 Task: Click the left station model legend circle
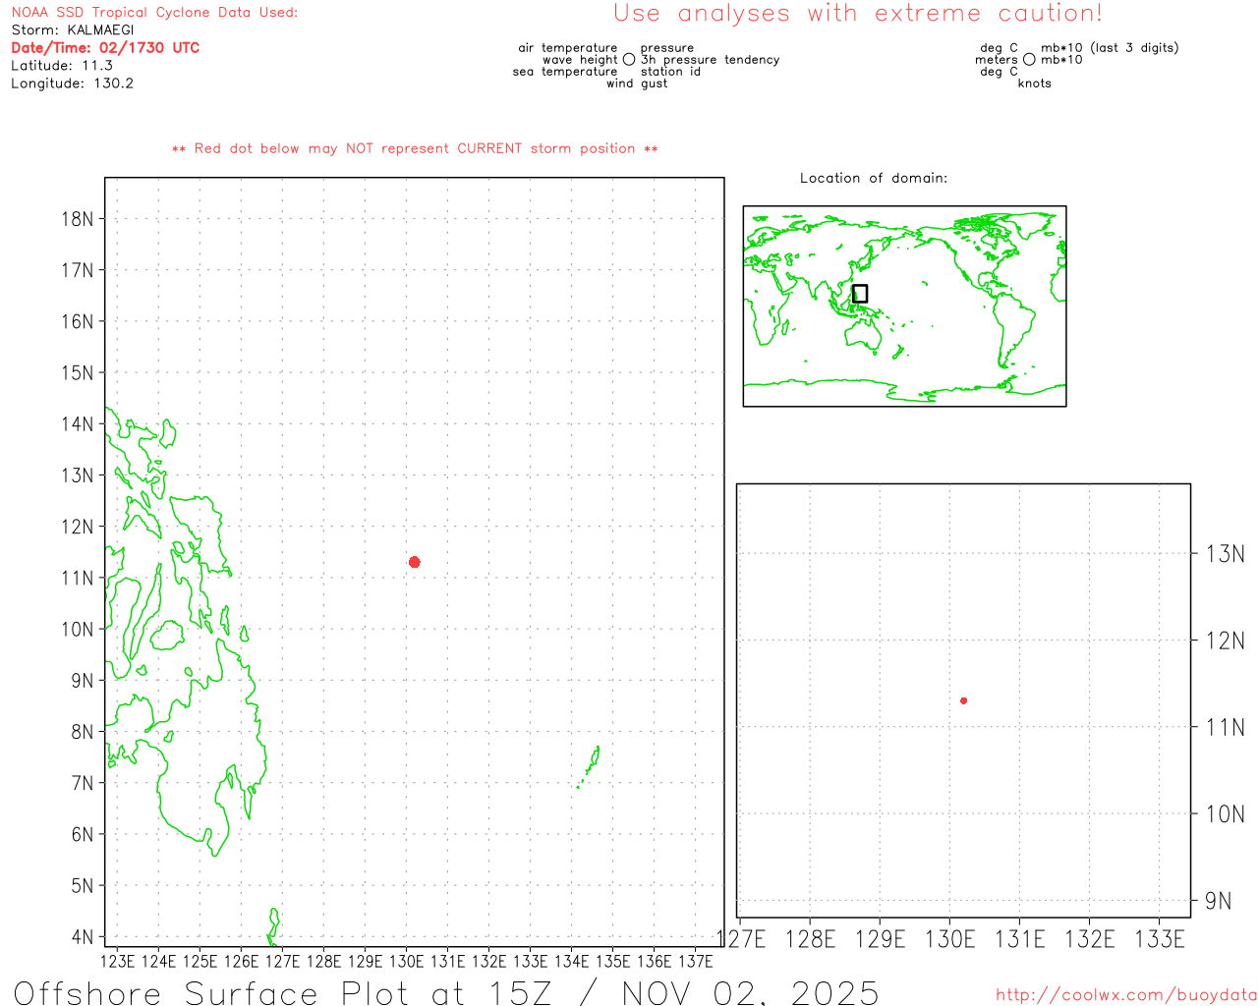[629, 60]
